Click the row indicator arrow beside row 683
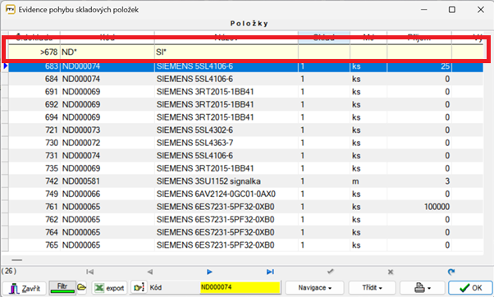 tap(6, 66)
